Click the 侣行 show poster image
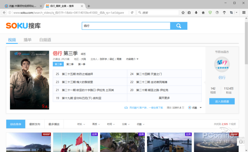Viewport: 248px width, 152px height. [29, 80]
